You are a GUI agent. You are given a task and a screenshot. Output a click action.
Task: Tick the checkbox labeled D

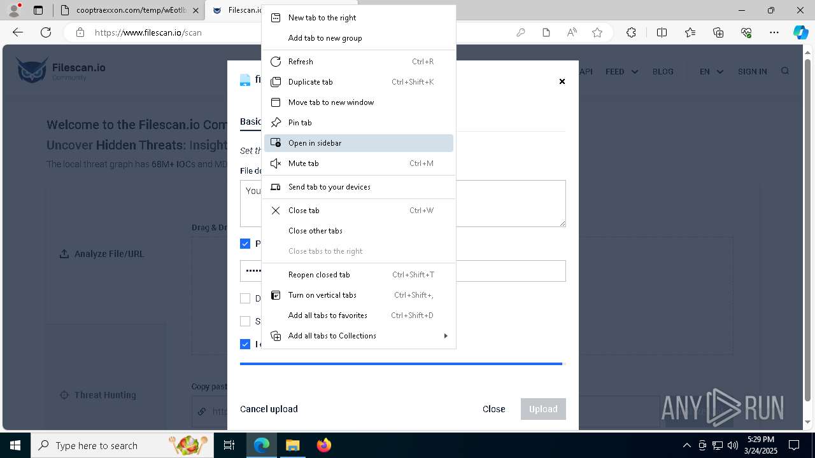tap(245, 298)
